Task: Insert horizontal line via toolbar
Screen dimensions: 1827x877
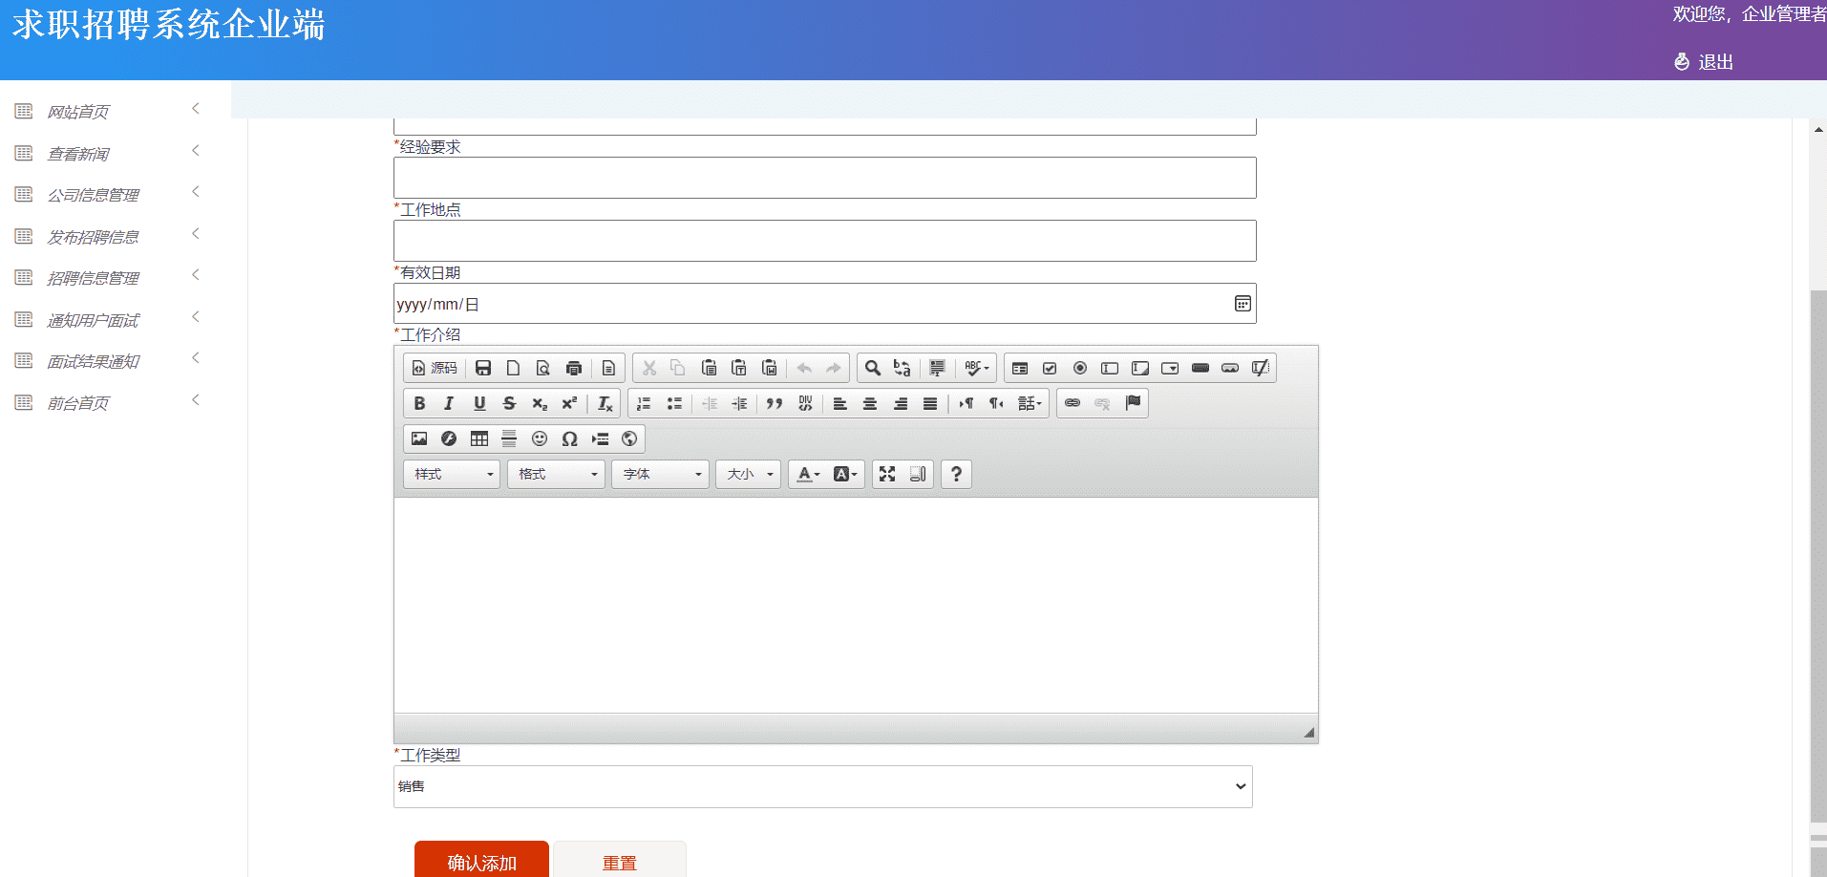Action: (509, 438)
